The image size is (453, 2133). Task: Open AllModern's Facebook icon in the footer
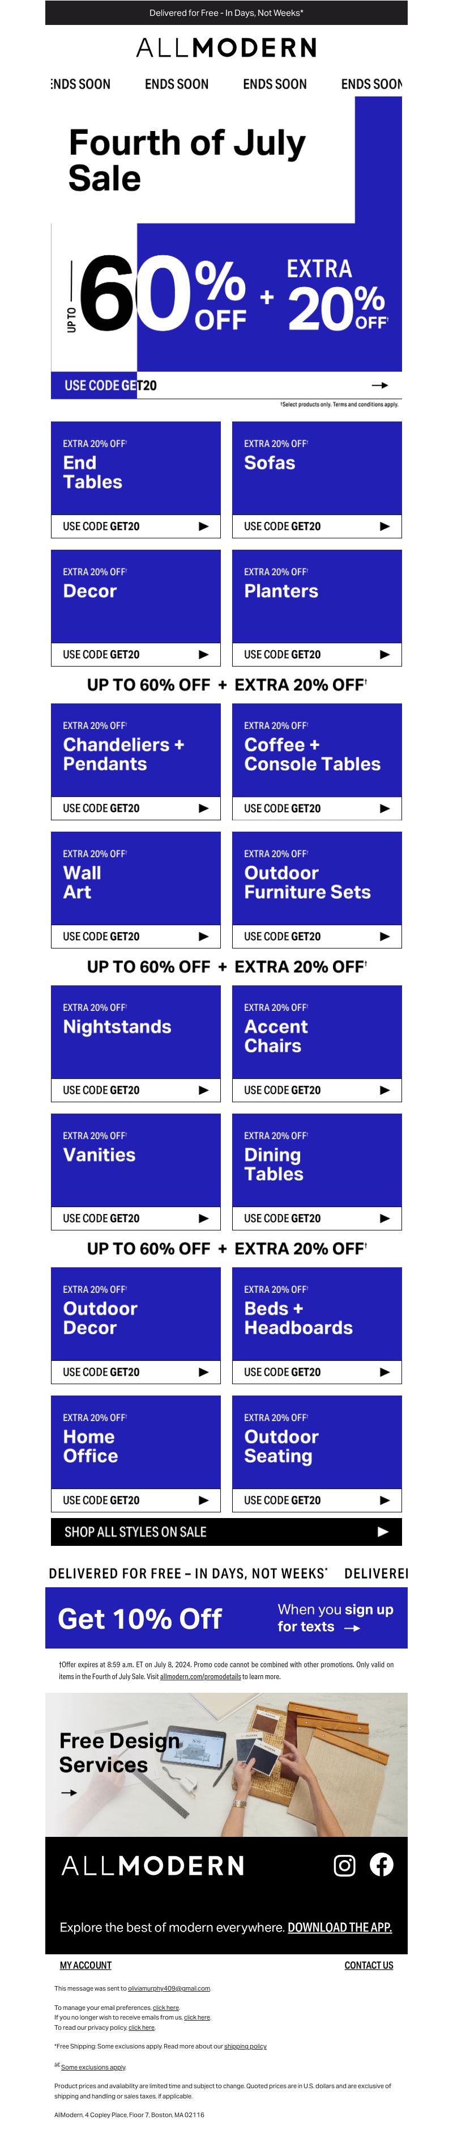tap(381, 1864)
